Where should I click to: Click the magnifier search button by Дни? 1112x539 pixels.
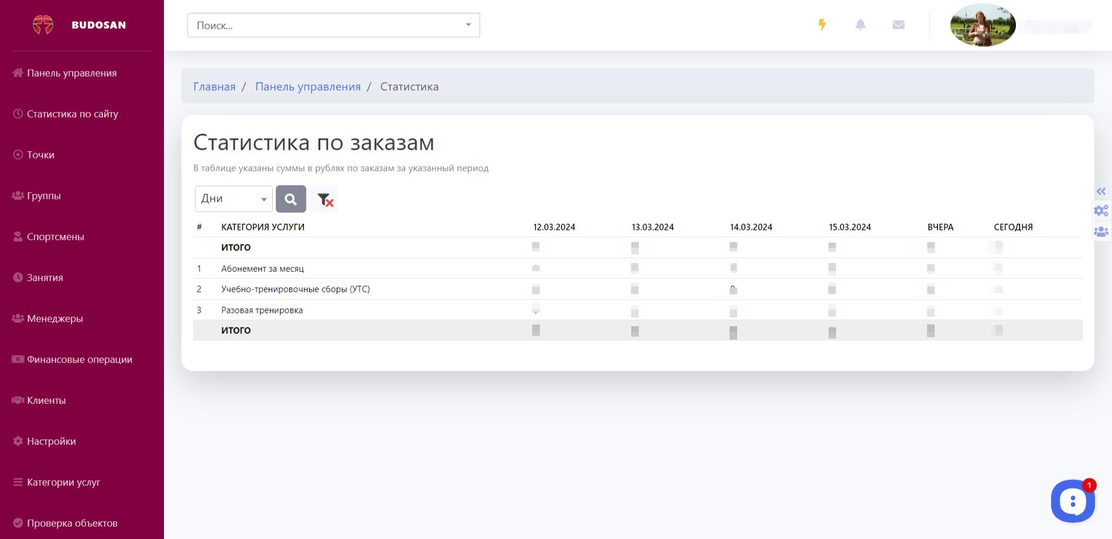tap(291, 199)
